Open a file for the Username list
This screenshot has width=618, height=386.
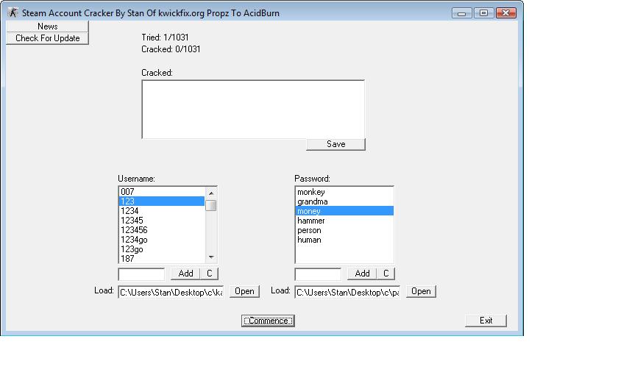[x=244, y=291]
